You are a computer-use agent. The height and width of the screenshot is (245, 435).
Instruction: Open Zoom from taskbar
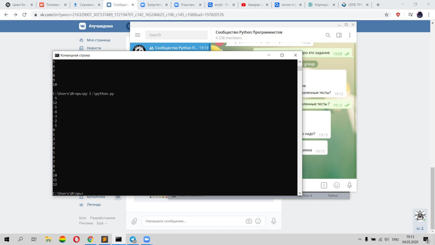click(146, 239)
